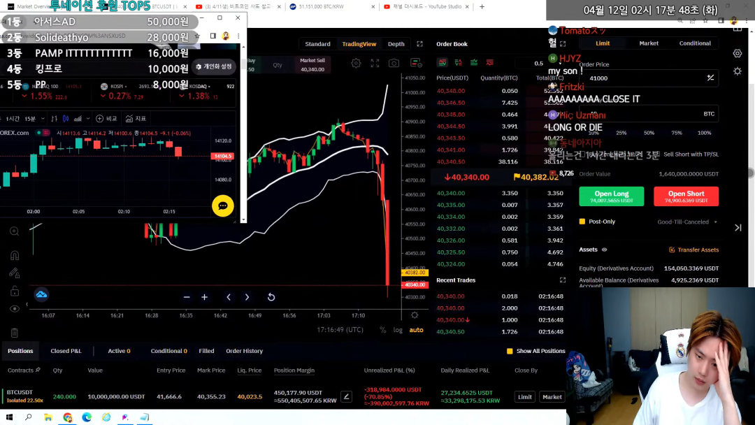Reset chart view with circular arrow
Screen dimensions: 755x425
271,297
